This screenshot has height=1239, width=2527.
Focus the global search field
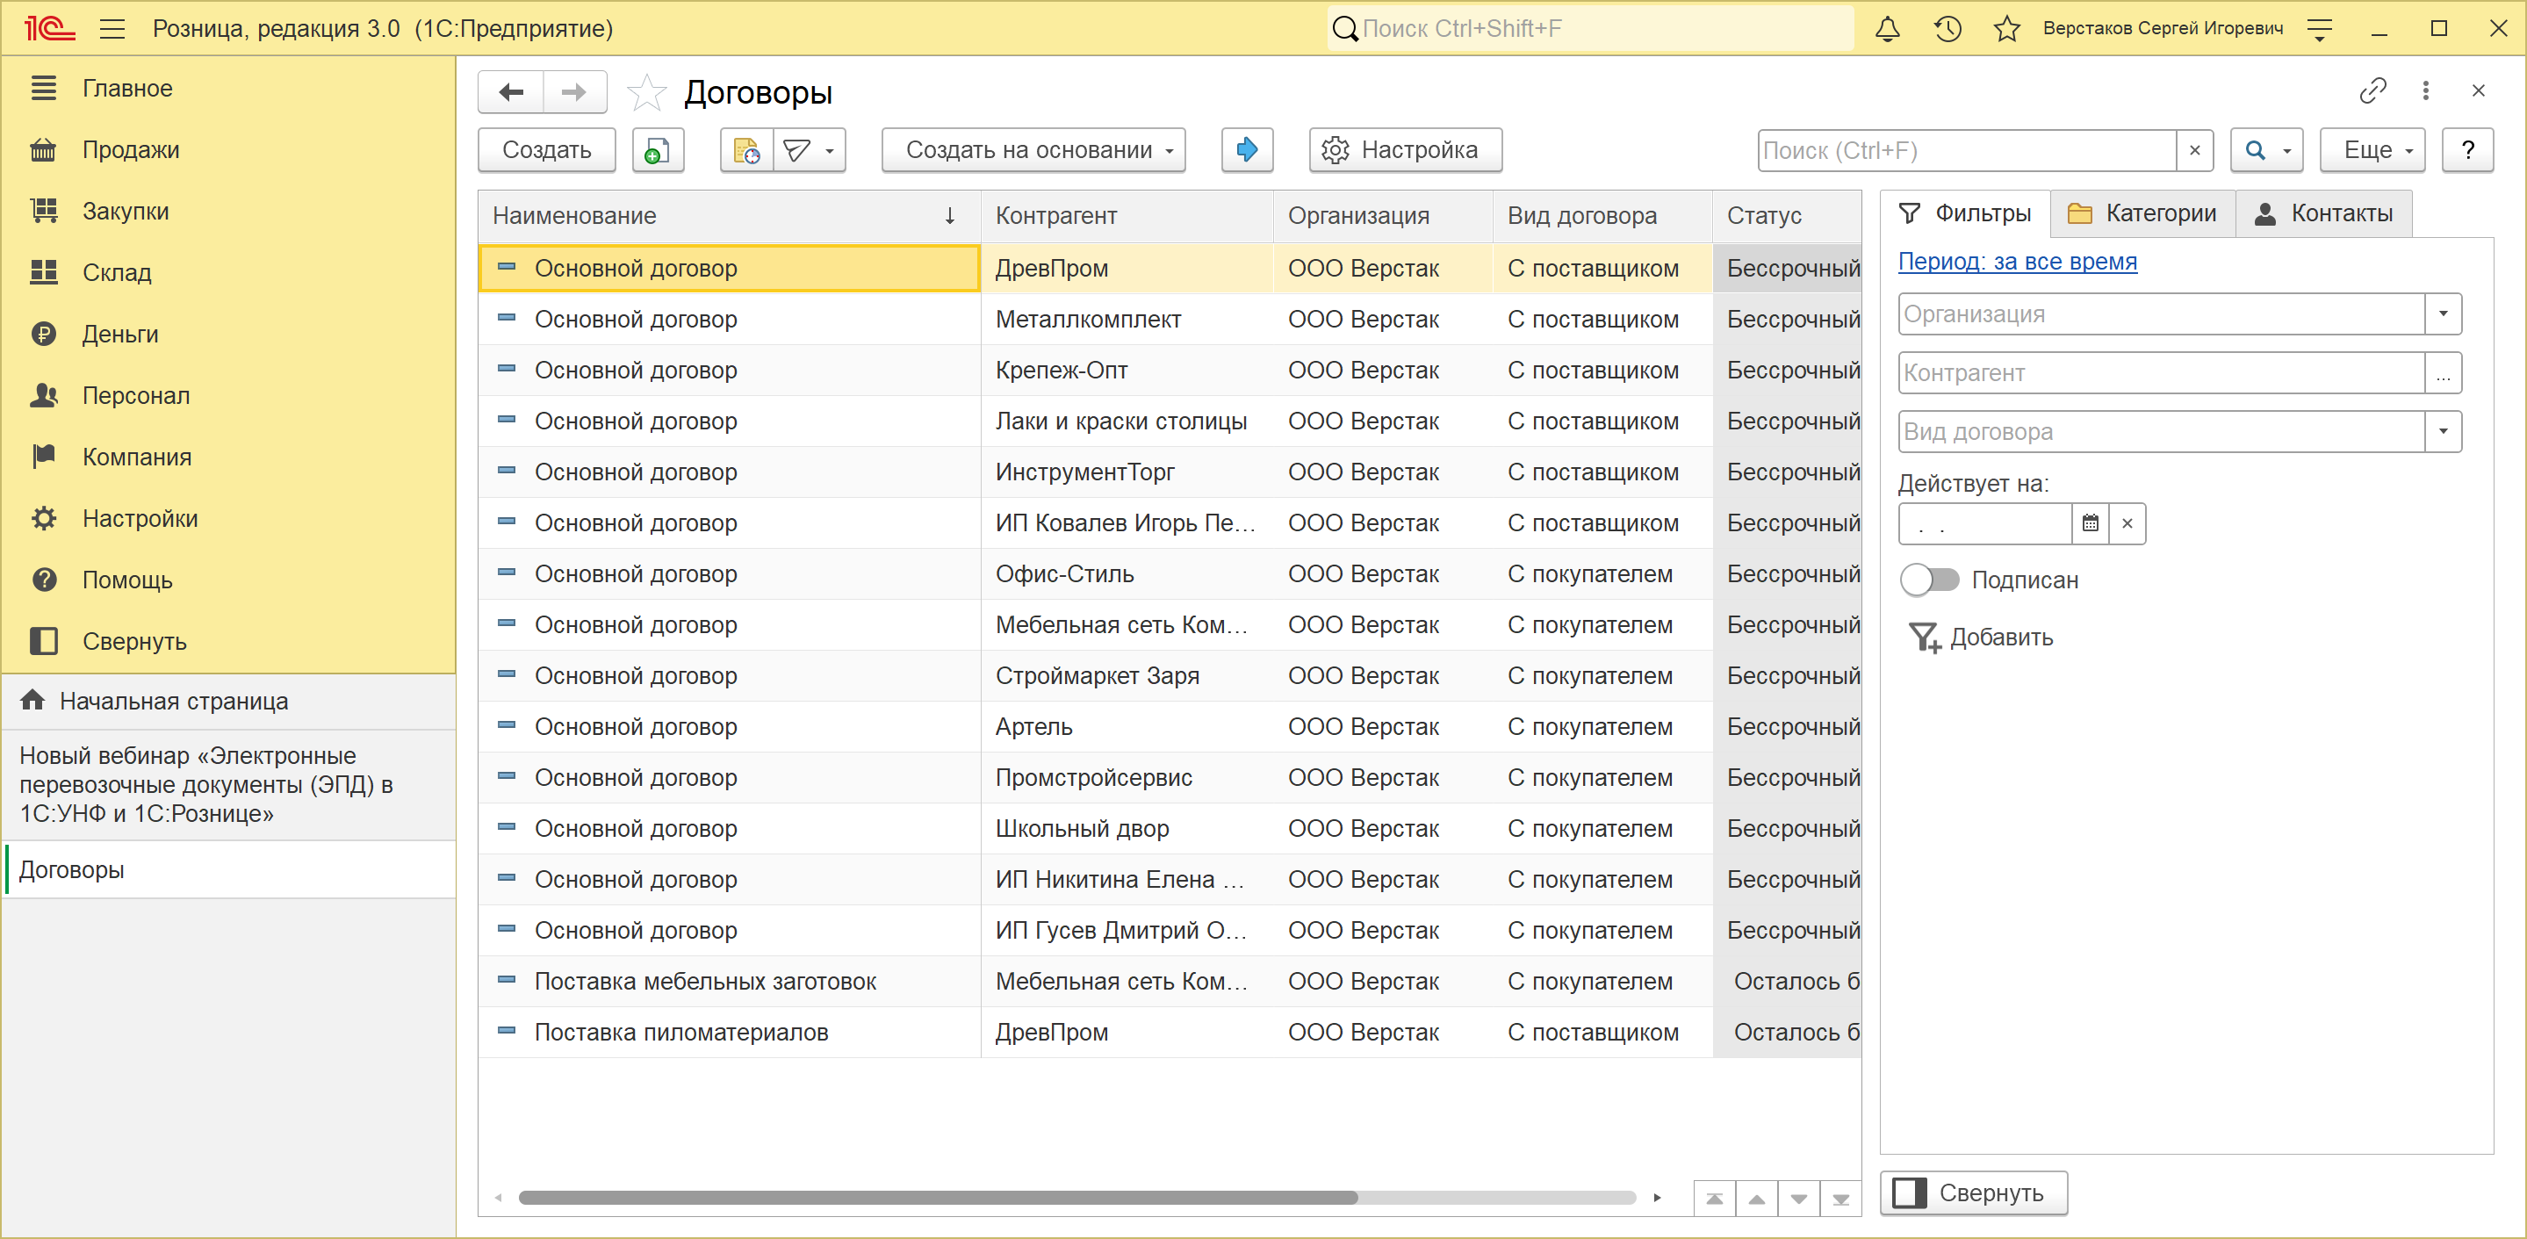tap(1591, 28)
